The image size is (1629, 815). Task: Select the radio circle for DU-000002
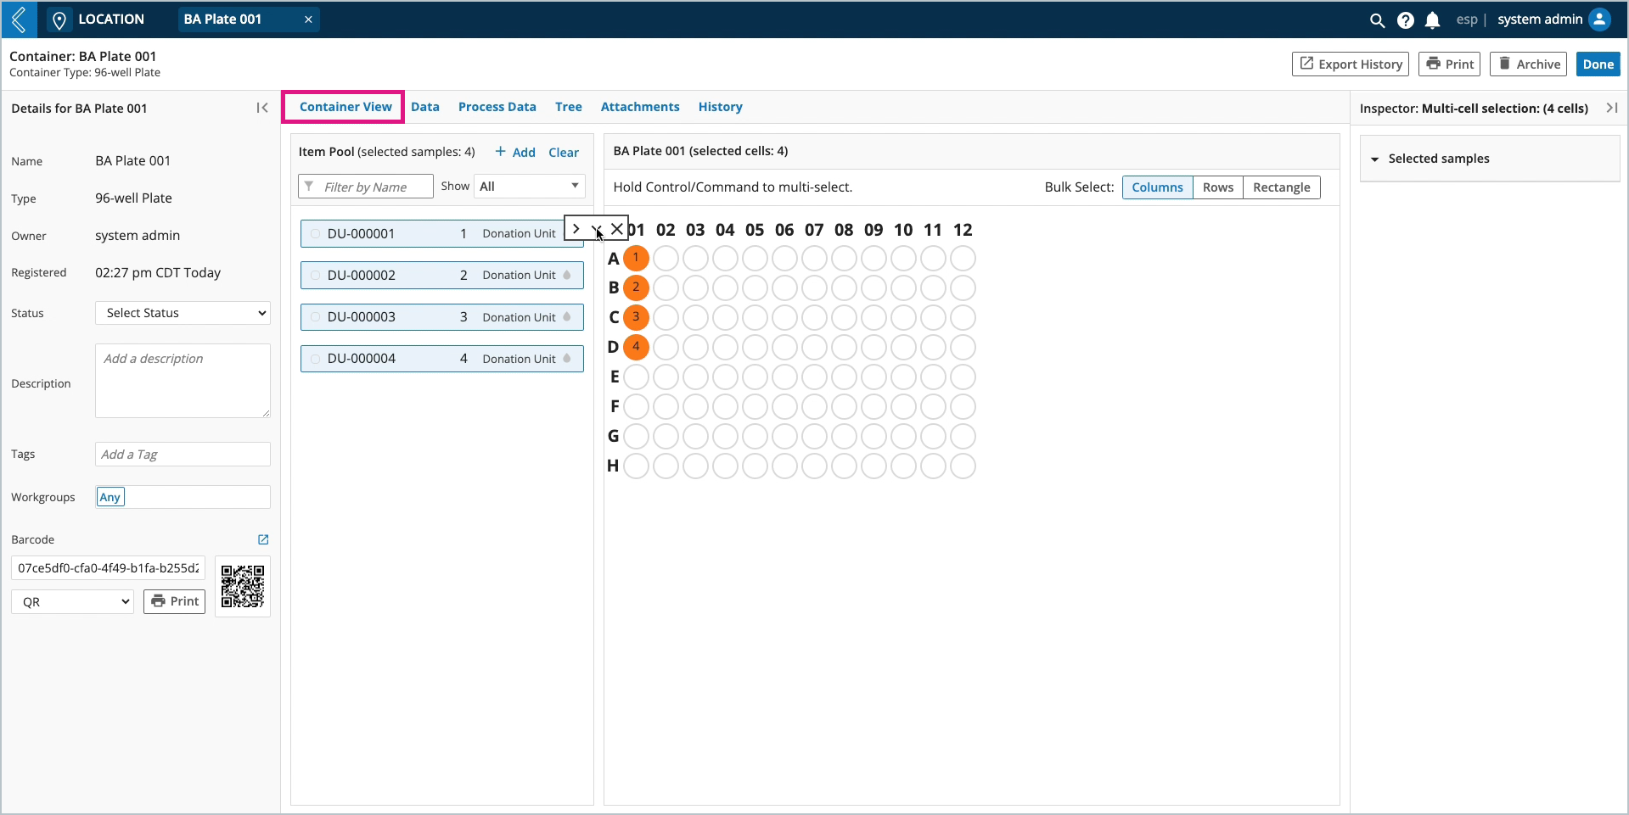coord(315,275)
